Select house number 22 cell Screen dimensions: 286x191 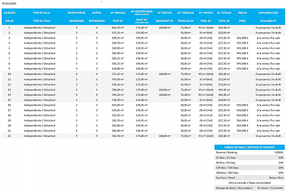9,136
